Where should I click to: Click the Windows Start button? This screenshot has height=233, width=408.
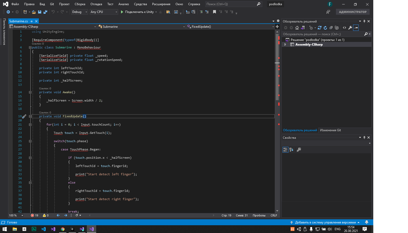pos(5,229)
